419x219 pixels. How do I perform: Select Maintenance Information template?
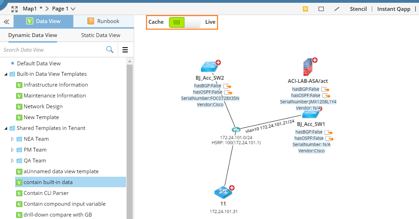click(55, 96)
